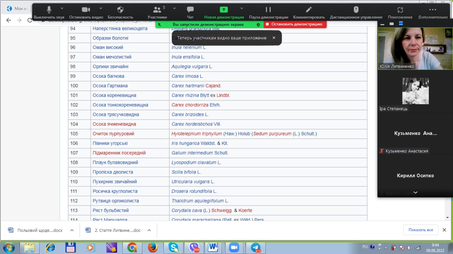Viewport: 453px width, 254px height.
Task: Click Hylotelephium triphyllum red link
Action: 197,134
